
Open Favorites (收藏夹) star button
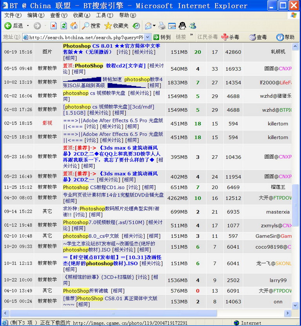(x=116, y=26)
